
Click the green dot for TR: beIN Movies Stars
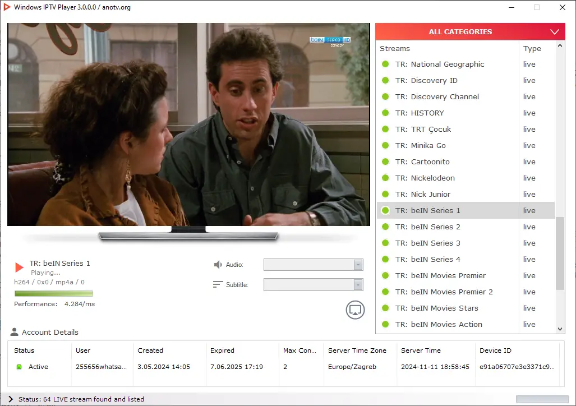(x=385, y=308)
